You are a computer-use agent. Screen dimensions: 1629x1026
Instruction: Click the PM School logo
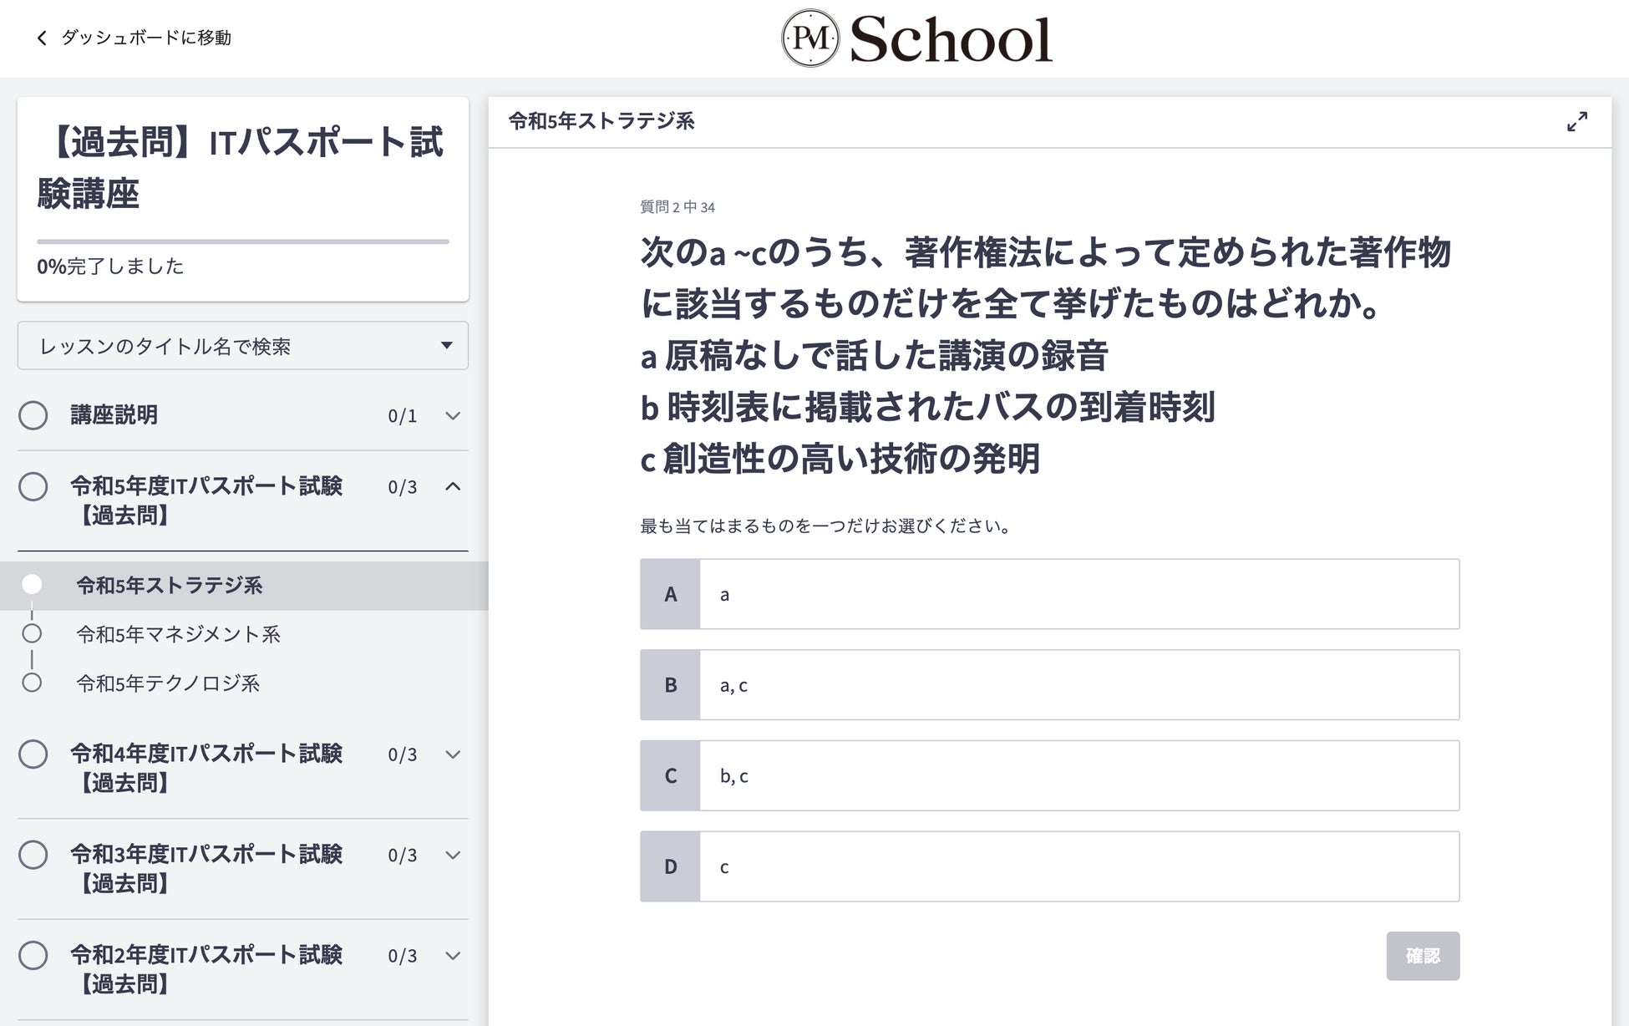pos(916,38)
